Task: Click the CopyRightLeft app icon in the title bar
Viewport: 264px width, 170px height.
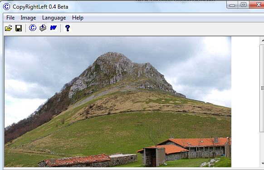Action: pos(6,7)
